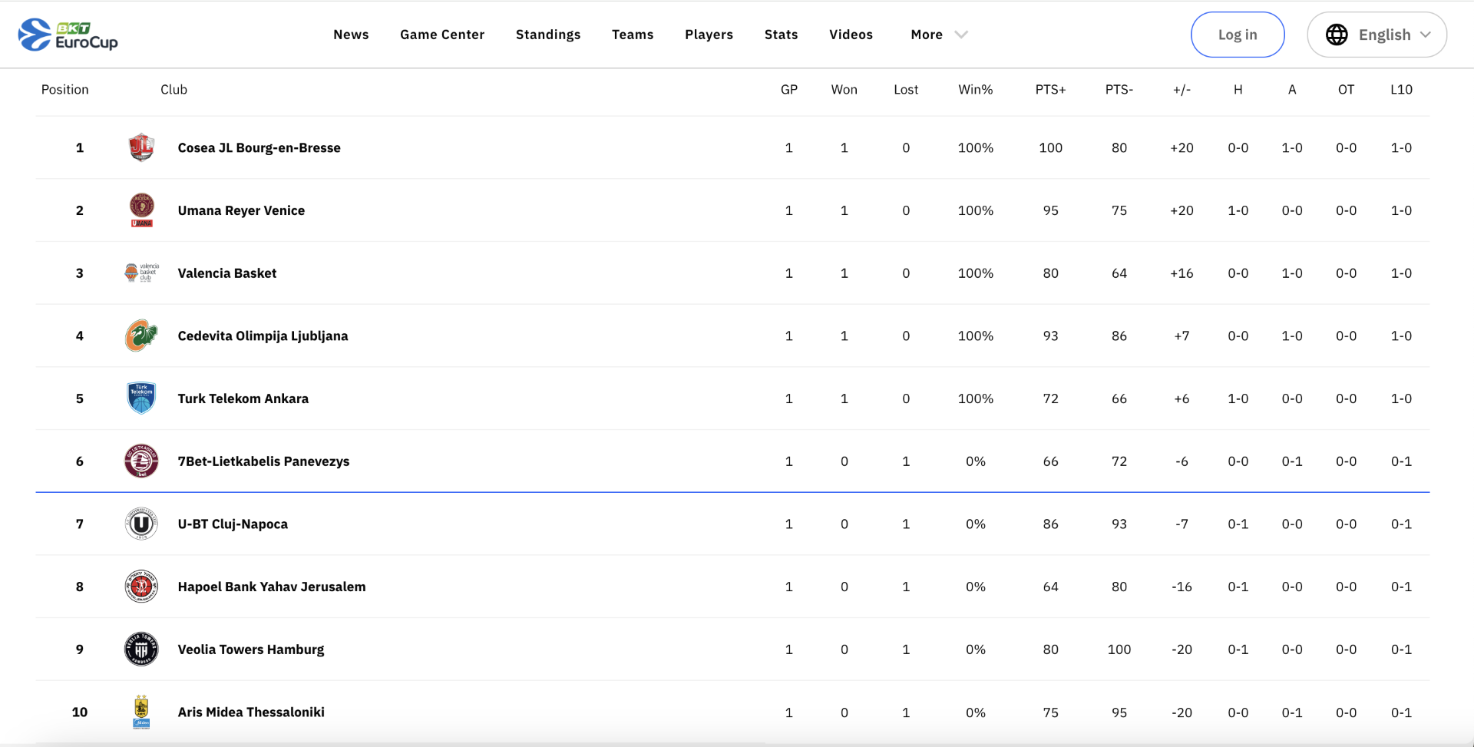
Task: Click the globe language icon
Action: point(1337,35)
